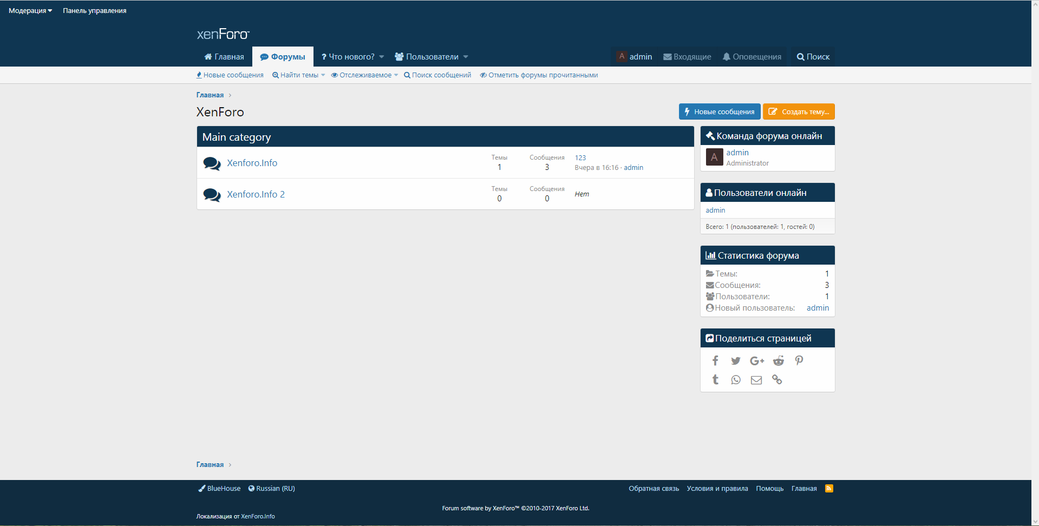Viewport: 1039px width, 526px height.
Task: Share the page on Twitter
Action: tap(735, 361)
